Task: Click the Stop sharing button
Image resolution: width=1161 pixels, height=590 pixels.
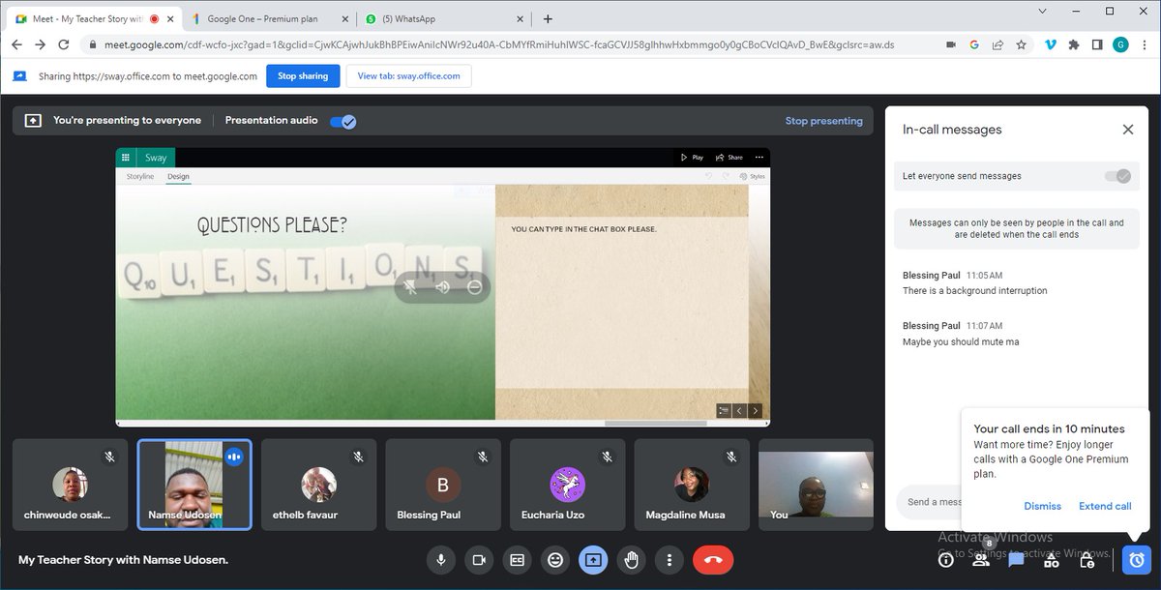Action: tap(303, 76)
